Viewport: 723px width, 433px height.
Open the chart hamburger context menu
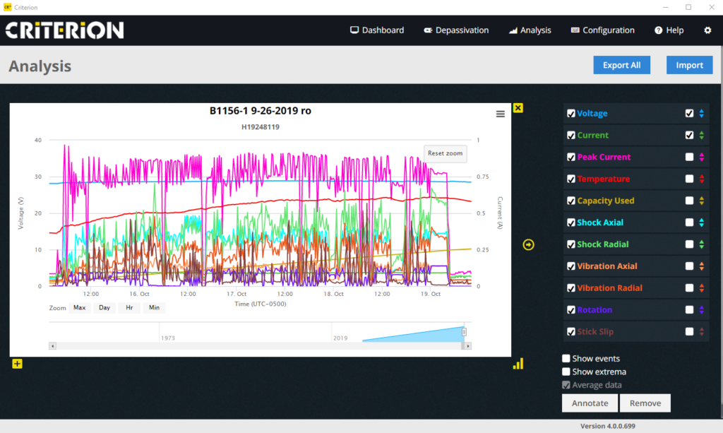tap(501, 114)
